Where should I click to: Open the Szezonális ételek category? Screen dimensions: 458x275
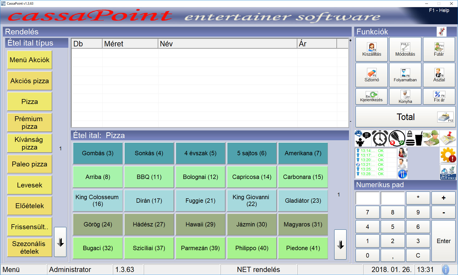30,247
